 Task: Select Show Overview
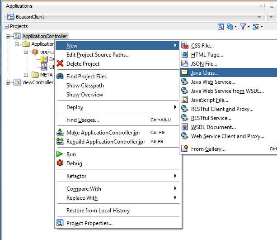(117, 95)
